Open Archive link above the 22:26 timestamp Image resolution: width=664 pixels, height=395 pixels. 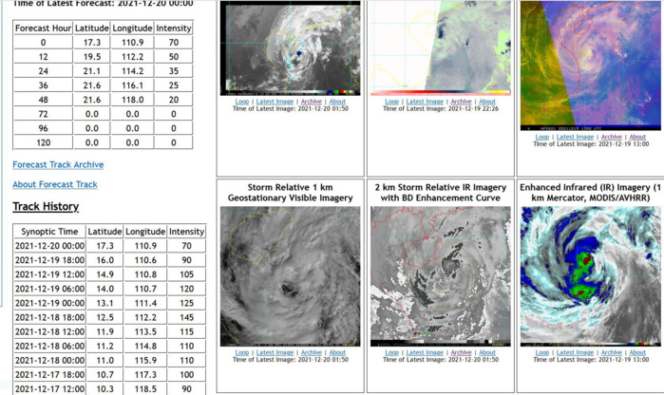(x=460, y=102)
